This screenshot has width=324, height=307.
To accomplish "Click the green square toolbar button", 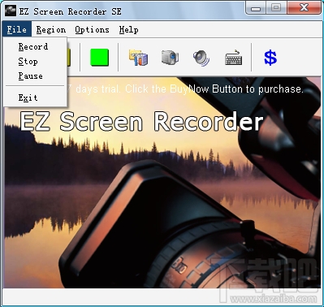I will pyautogui.click(x=99, y=58).
